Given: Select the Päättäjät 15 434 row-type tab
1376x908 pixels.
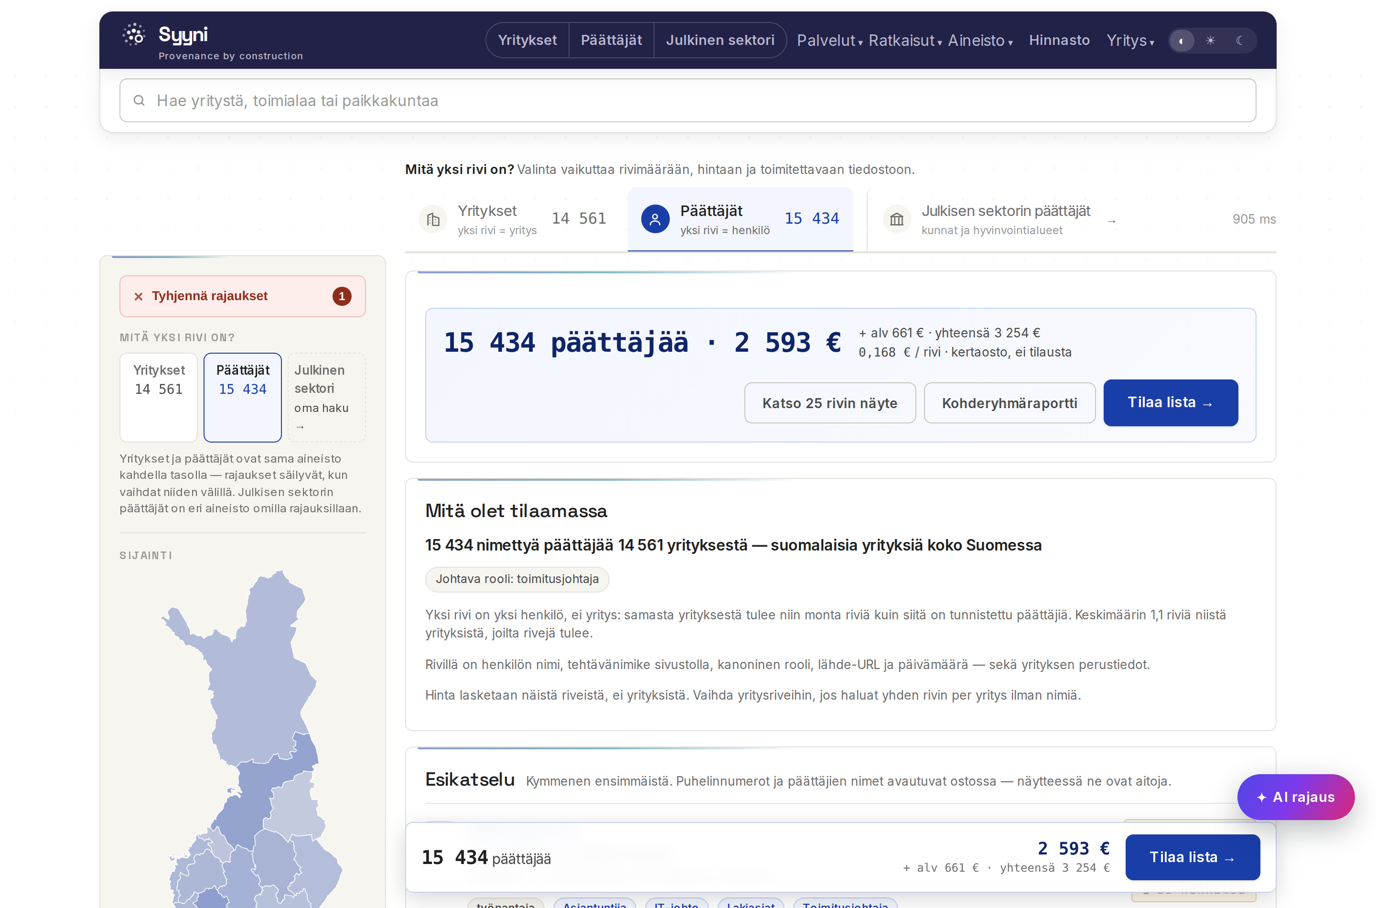Looking at the screenshot, I should click(x=740, y=219).
